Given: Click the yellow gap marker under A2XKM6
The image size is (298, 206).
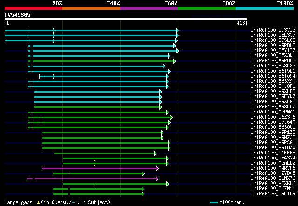Looking at the screenshot, I should pos(95,186).
